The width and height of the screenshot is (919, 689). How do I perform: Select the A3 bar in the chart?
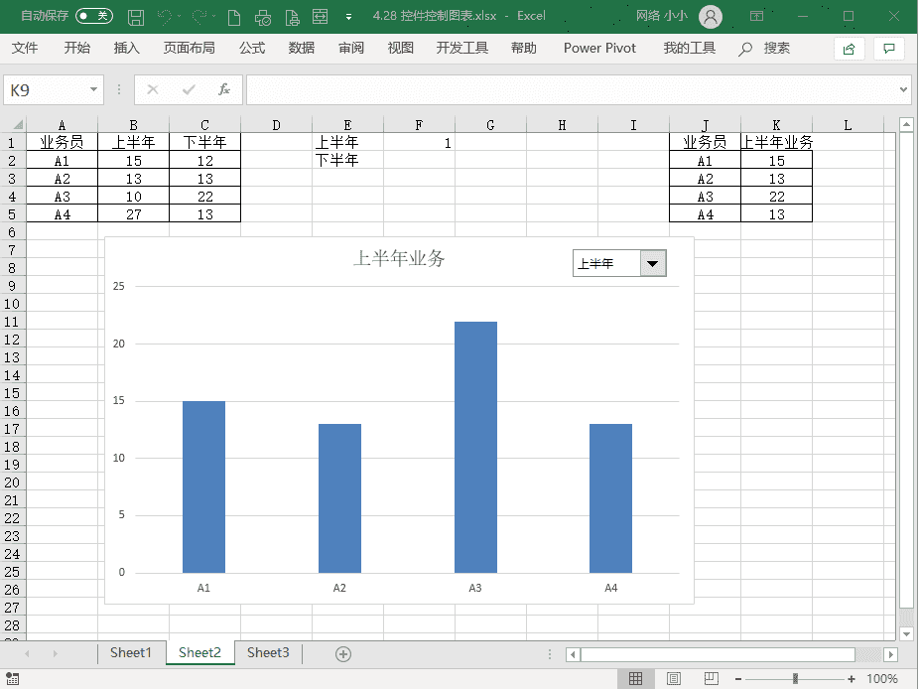[x=475, y=447]
